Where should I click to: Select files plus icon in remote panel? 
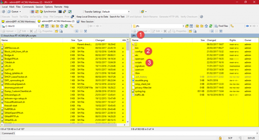coord(212,31)
